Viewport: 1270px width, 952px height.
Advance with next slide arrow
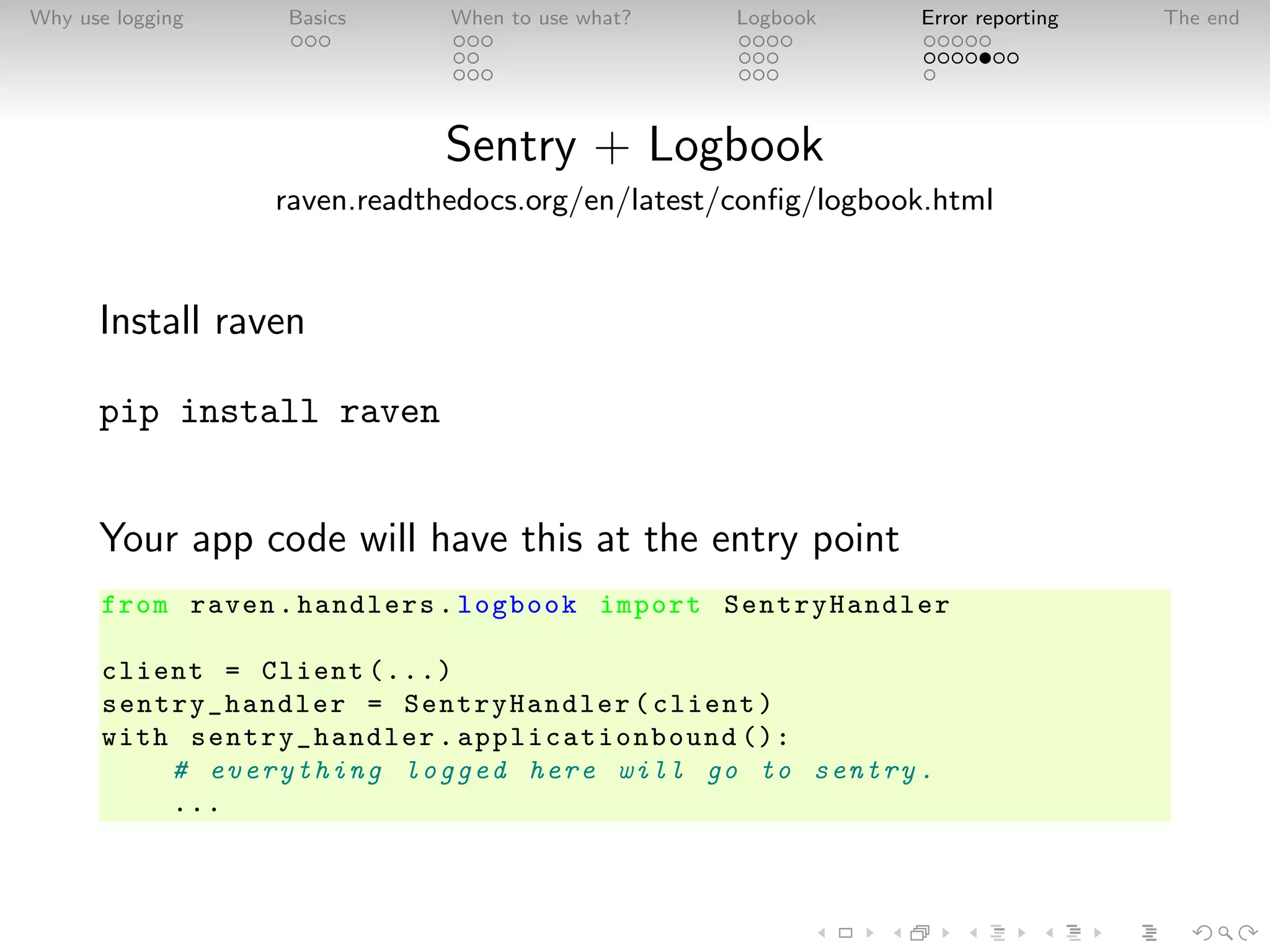(x=870, y=932)
